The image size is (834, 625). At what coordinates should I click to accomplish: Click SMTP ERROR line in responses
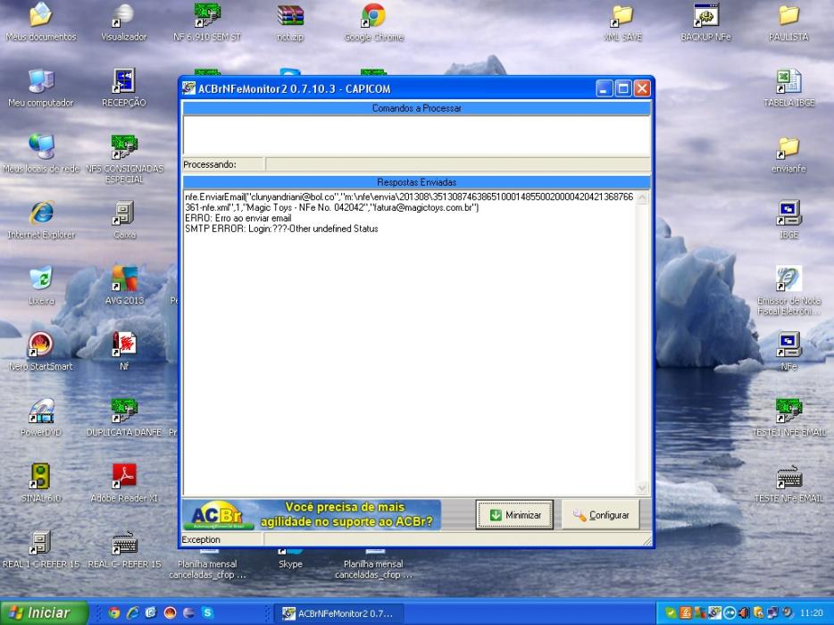[x=281, y=229]
